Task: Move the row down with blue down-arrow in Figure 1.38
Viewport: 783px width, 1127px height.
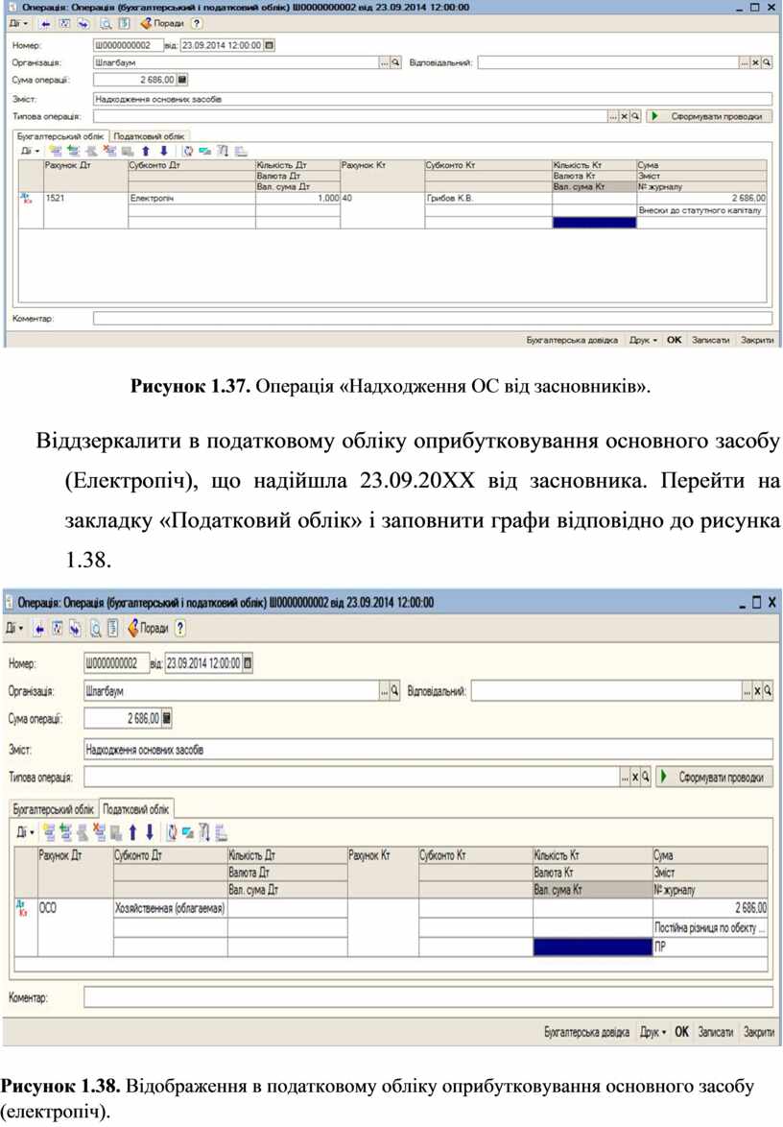Action: pyautogui.click(x=150, y=832)
